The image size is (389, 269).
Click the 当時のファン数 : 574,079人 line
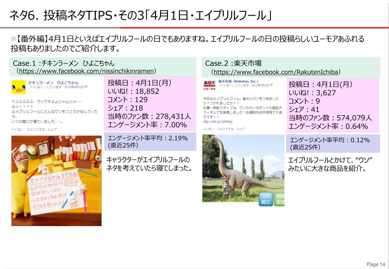pos(330,118)
